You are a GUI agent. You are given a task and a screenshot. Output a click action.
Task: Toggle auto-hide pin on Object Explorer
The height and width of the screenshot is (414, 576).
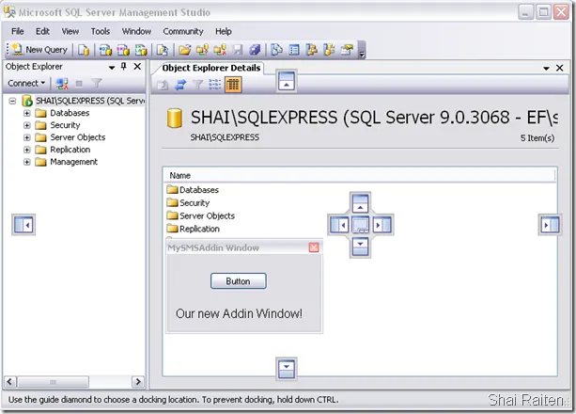click(x=124, y=67)
